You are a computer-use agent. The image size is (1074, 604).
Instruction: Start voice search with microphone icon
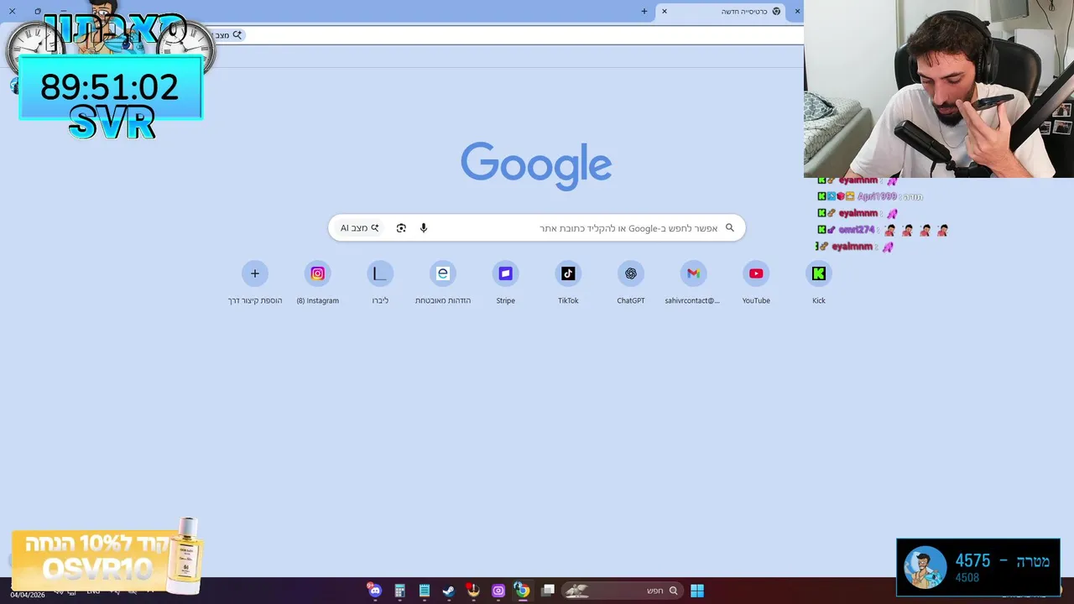click(424, 228)
